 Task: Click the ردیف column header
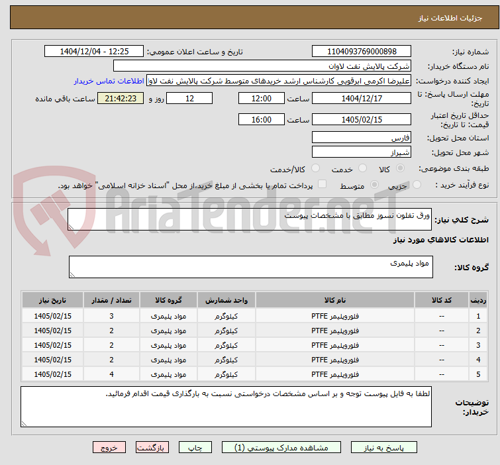(x=478, y=300)
